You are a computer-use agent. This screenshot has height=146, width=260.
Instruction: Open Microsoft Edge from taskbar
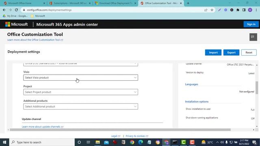click(141, 142)
